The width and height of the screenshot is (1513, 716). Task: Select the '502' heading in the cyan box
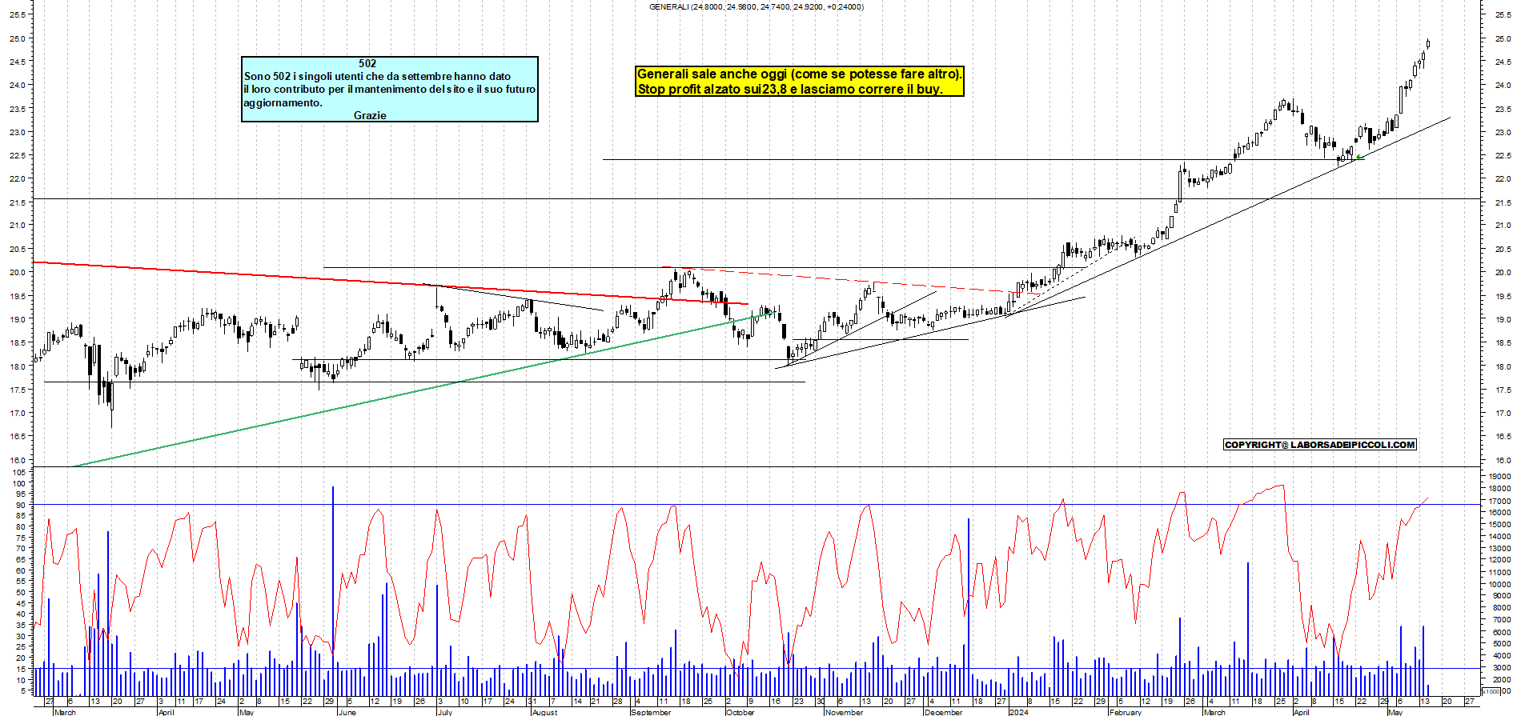pyautogui.click(x=367, y=63)
